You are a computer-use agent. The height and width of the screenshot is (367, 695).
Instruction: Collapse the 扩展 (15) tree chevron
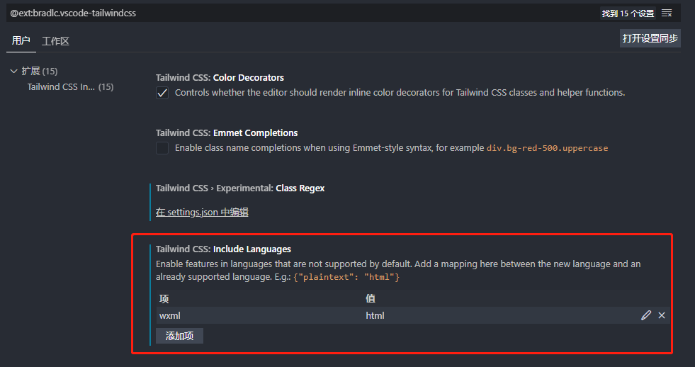[x=14, y=71]
